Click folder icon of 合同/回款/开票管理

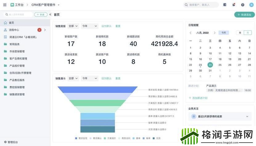click(5, 73)
